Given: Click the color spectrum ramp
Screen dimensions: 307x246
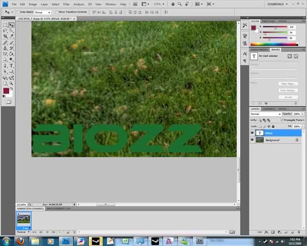Looking at the screenshot, I should 274,44.
